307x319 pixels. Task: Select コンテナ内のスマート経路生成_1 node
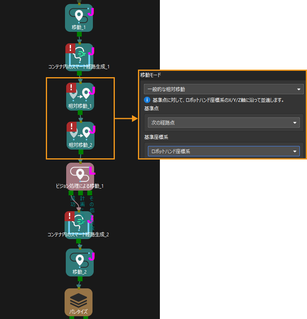coord(79,57)
